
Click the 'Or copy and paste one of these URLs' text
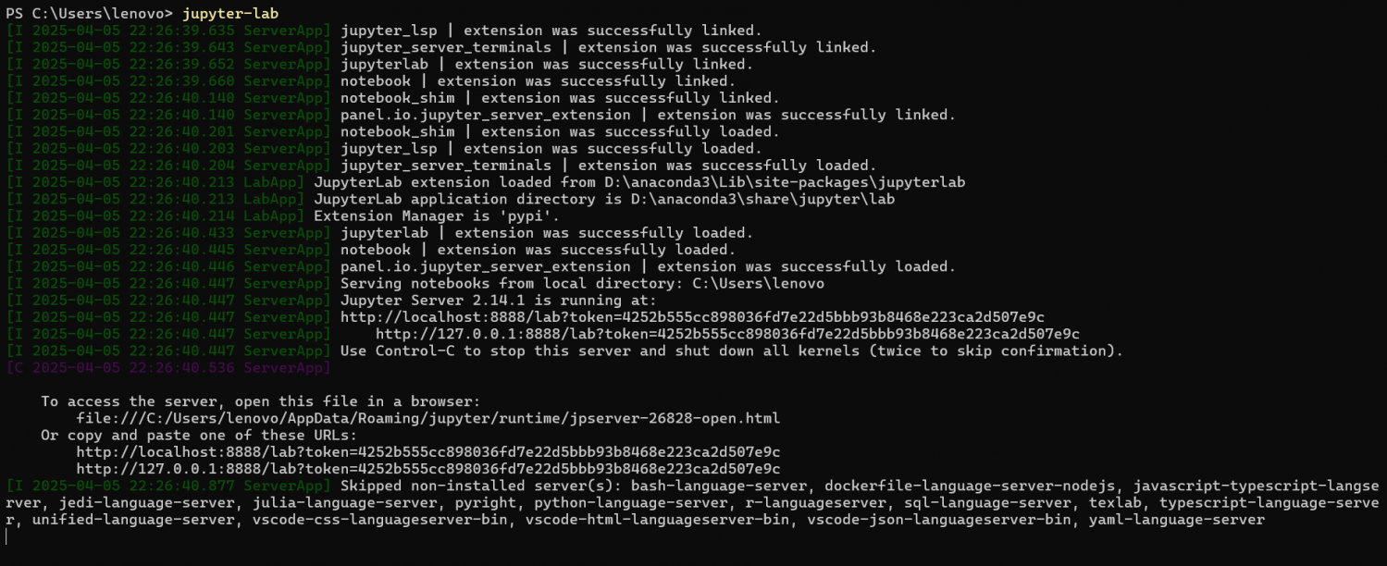pos(199,435)
